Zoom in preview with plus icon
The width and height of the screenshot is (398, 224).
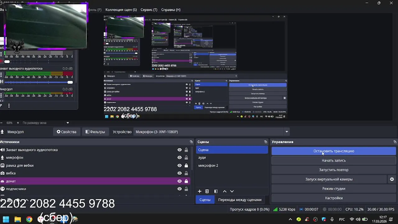coord(18,123)
